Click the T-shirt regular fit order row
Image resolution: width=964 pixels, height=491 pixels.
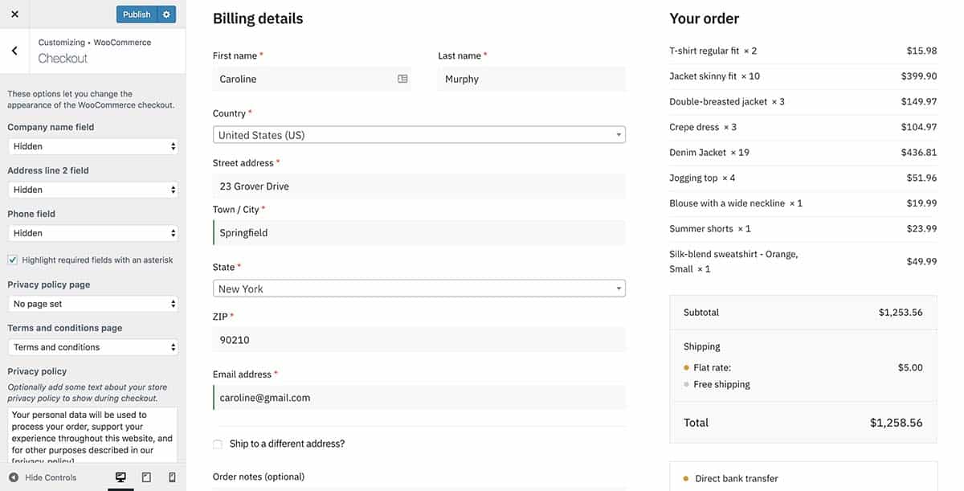coord(803,51)
